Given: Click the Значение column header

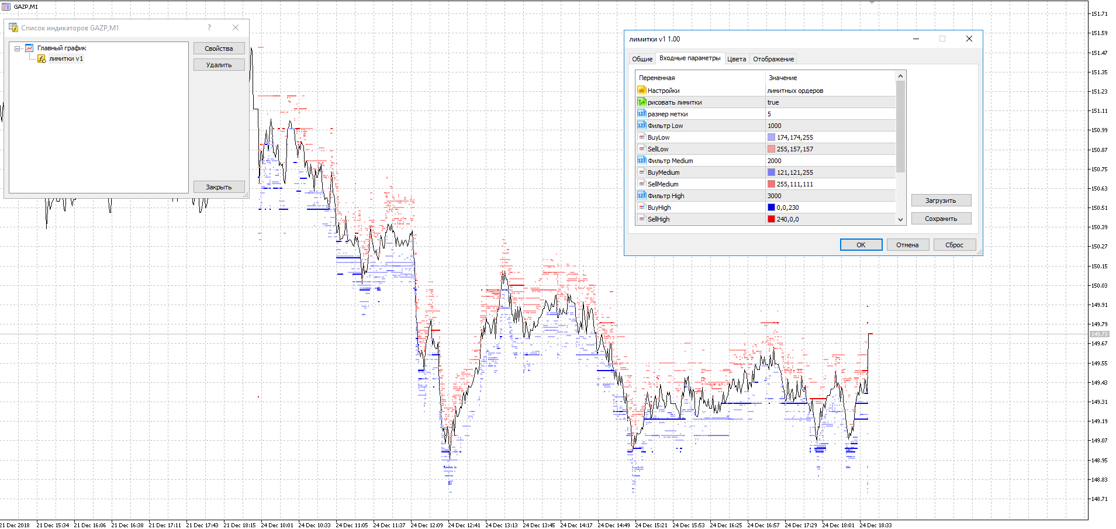Looking at the screenshot, I should (x=830, y=78).
